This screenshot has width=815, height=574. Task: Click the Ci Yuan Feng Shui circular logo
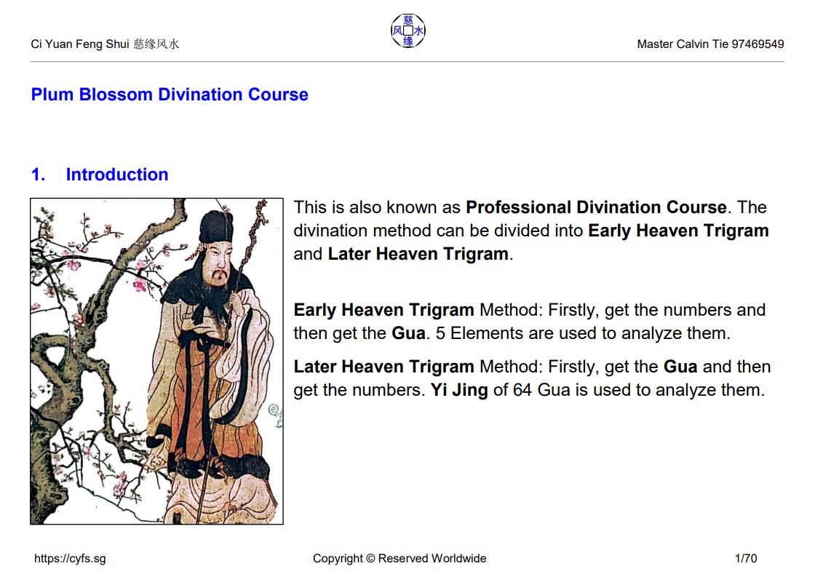(408, 31)
